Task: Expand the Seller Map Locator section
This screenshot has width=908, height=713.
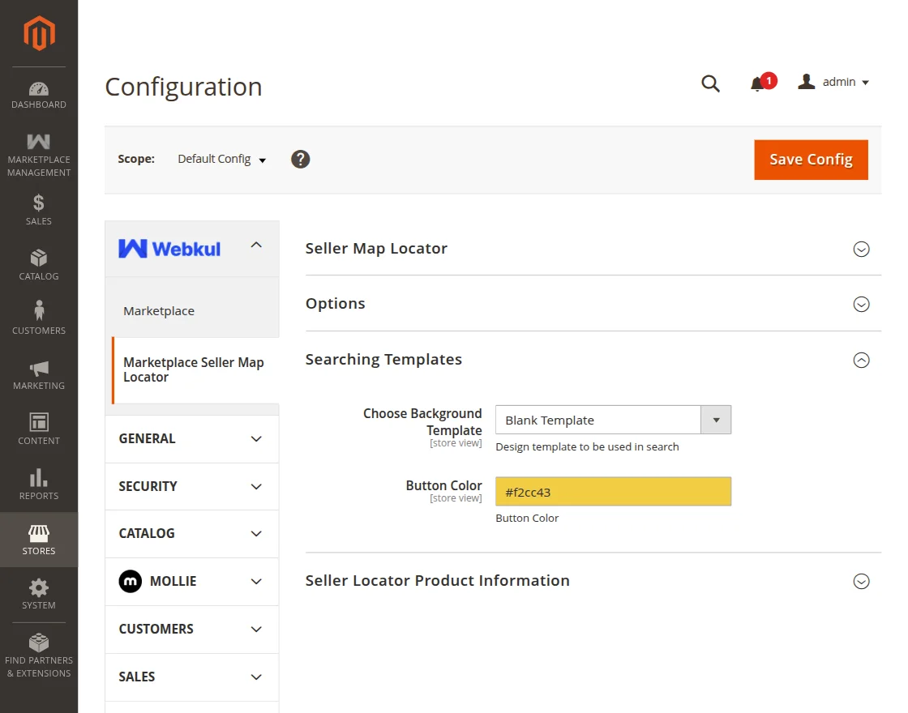Action: coord(861,250)
